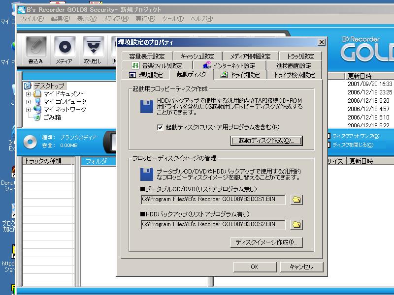The width and height of the screenshot is (394, 295).
Task: Switch to 容量表示設定 tab
Action: pyautogui.click(x=147, y=56)
